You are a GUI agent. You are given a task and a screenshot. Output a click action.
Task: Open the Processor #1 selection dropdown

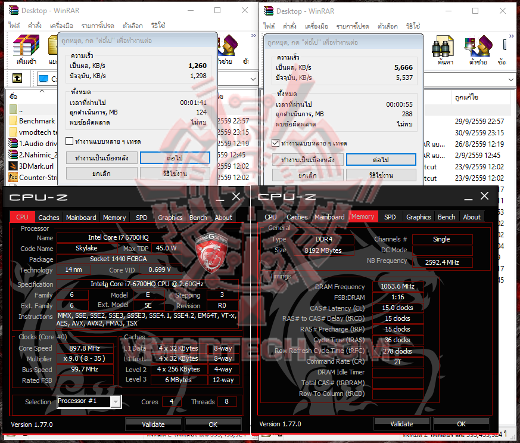point(116,402)
